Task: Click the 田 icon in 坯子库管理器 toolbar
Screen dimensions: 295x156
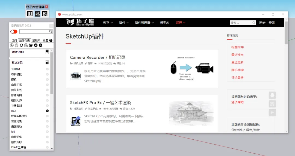Action: 30,14
